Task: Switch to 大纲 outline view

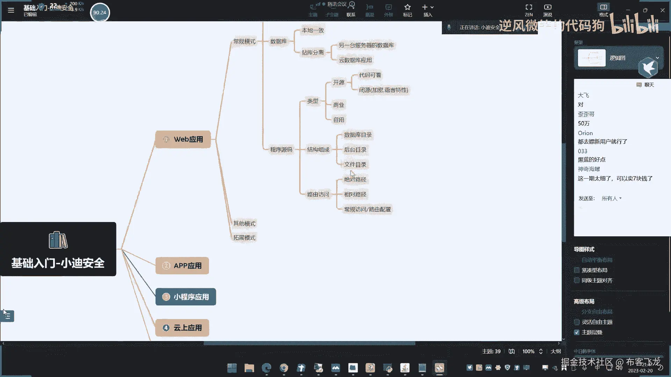Action: click(x=556, y=352)
